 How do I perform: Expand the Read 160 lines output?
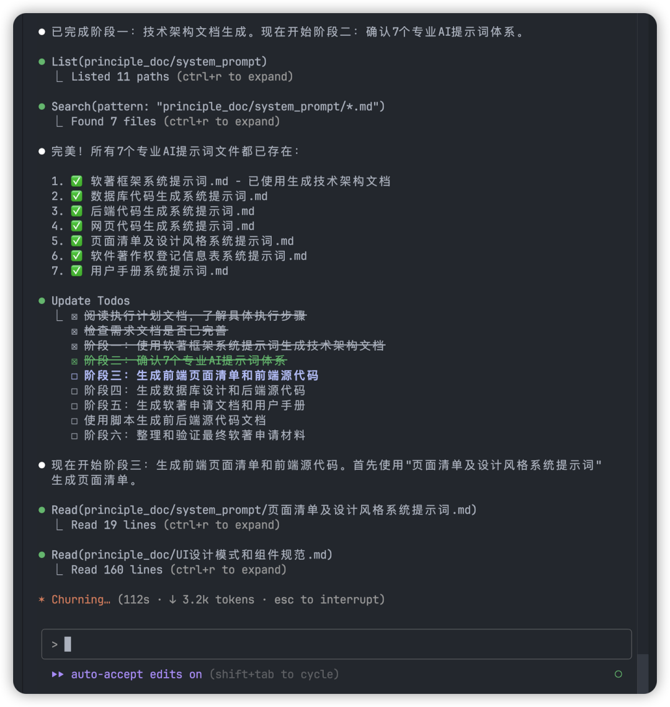179,569
